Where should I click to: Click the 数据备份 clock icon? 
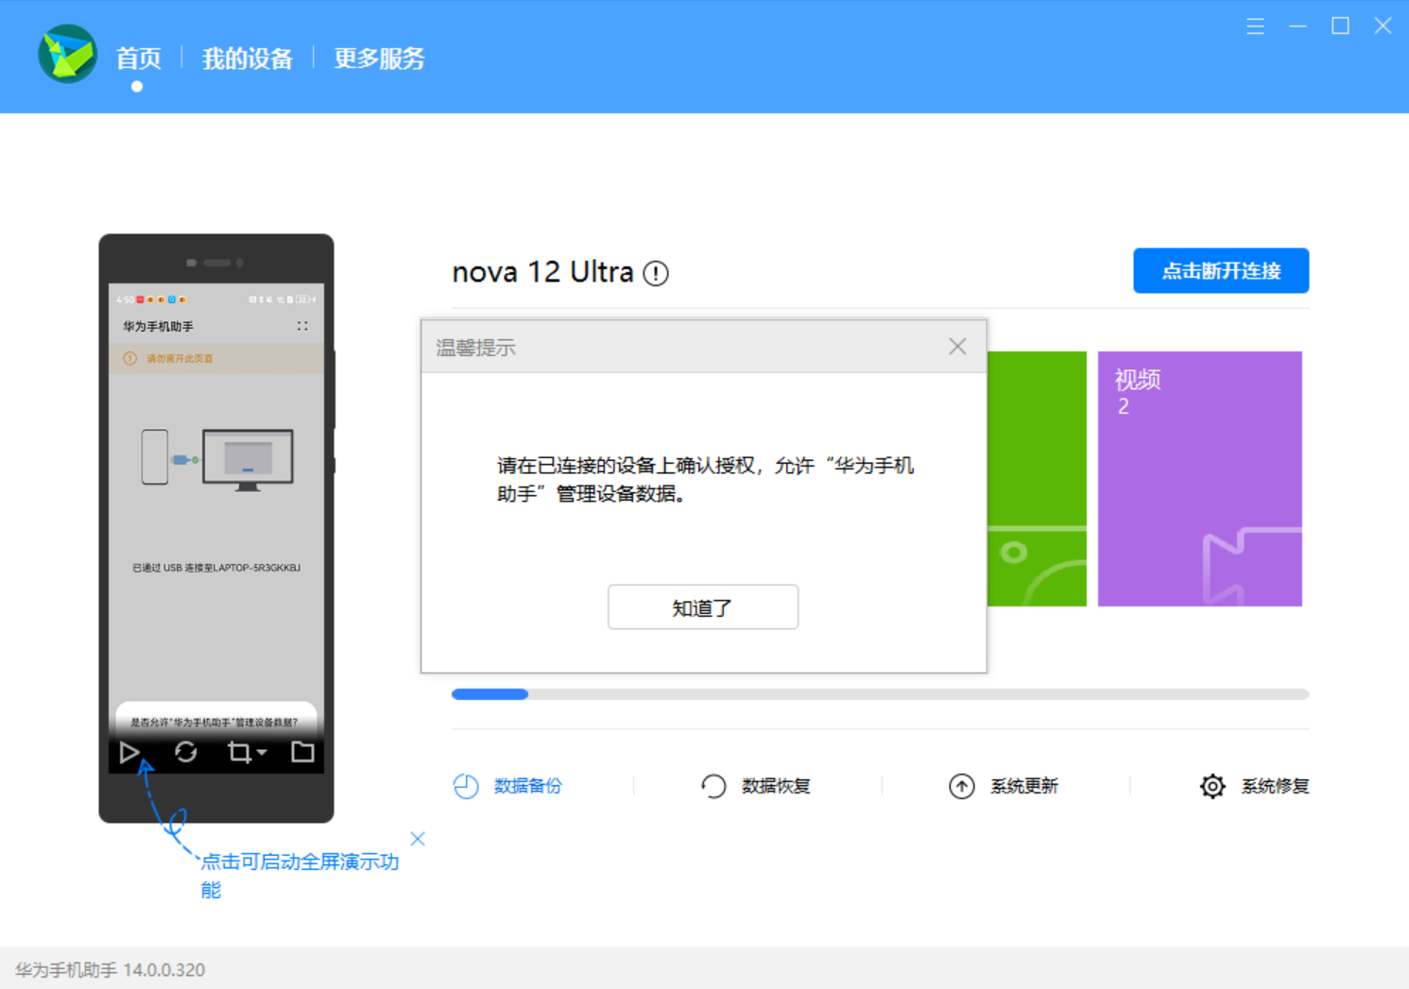point(466,786)
